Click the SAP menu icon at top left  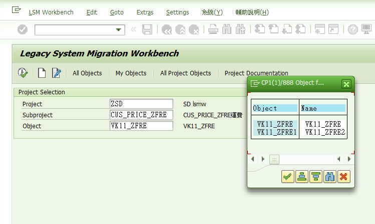pos(16,10)
